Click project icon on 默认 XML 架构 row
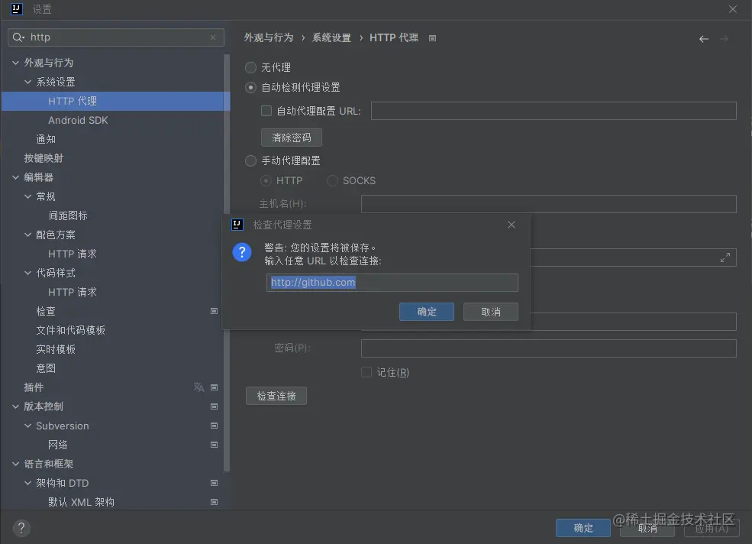 coord(215,502)
